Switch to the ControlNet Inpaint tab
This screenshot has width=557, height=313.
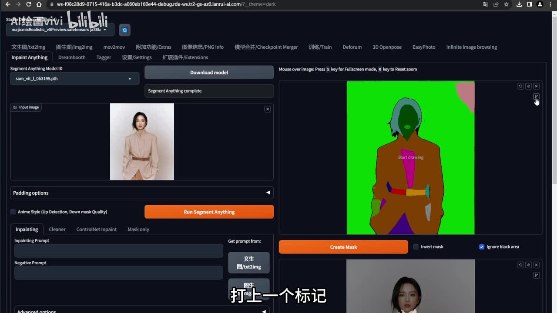pos(96,230)
